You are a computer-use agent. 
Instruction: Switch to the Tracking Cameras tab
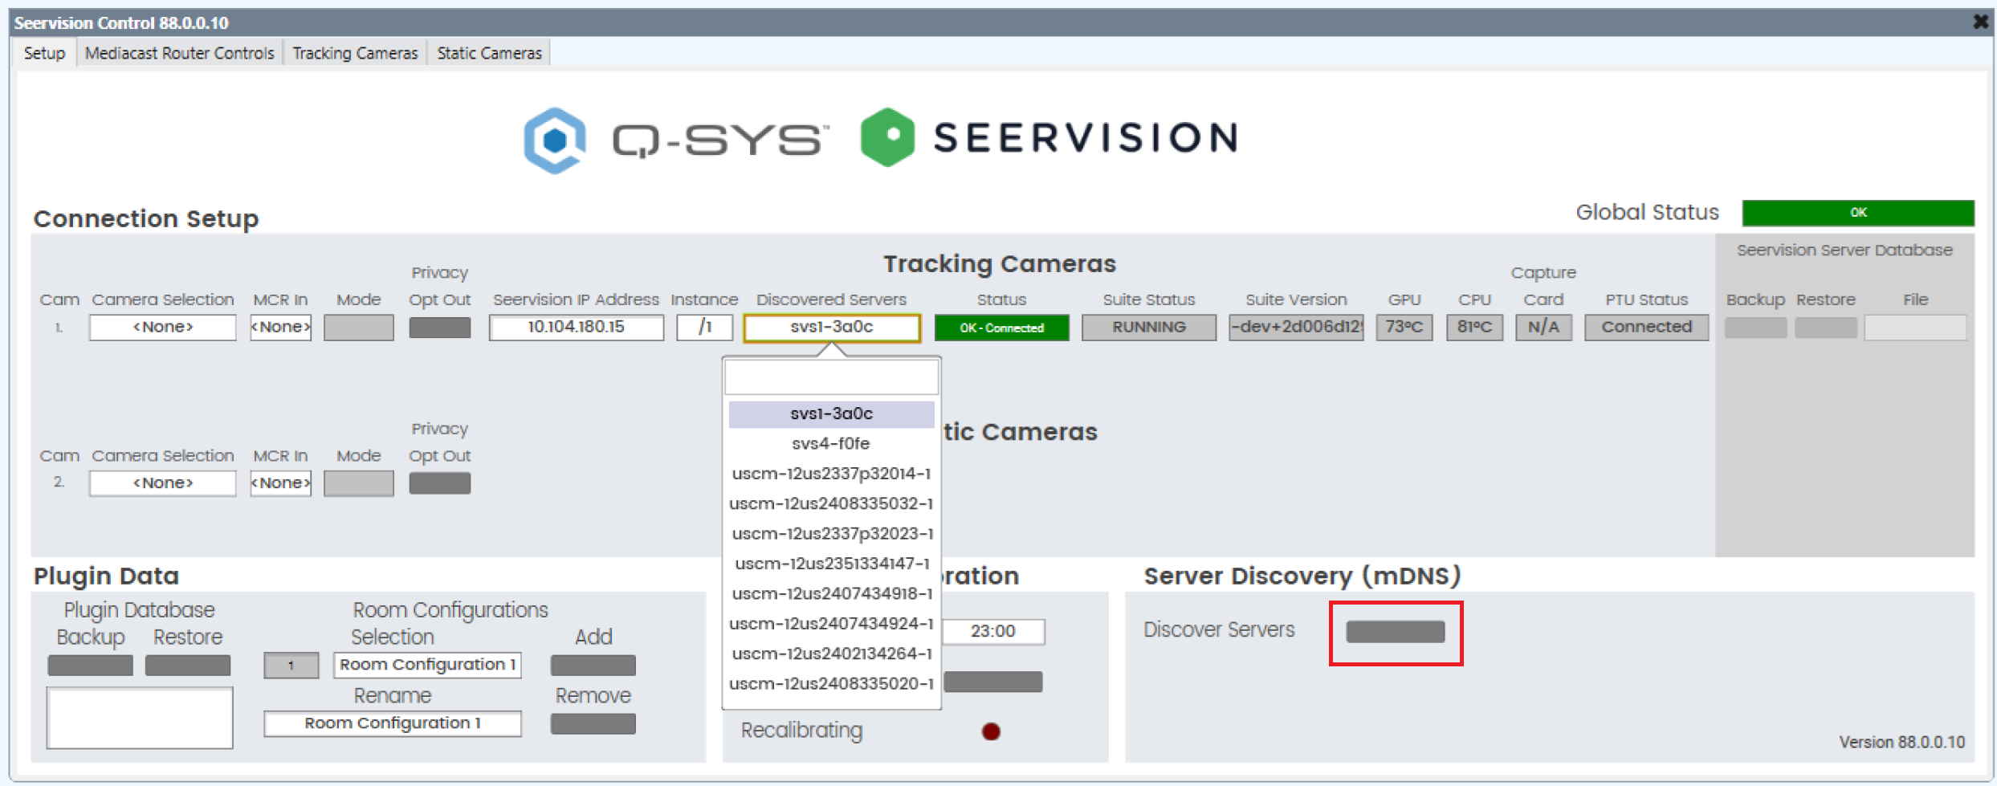[355, 53]
